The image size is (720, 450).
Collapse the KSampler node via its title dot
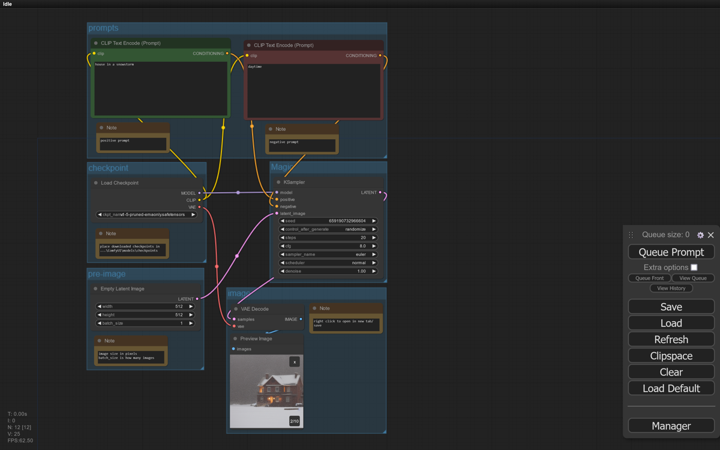click(x=278, y=182)
